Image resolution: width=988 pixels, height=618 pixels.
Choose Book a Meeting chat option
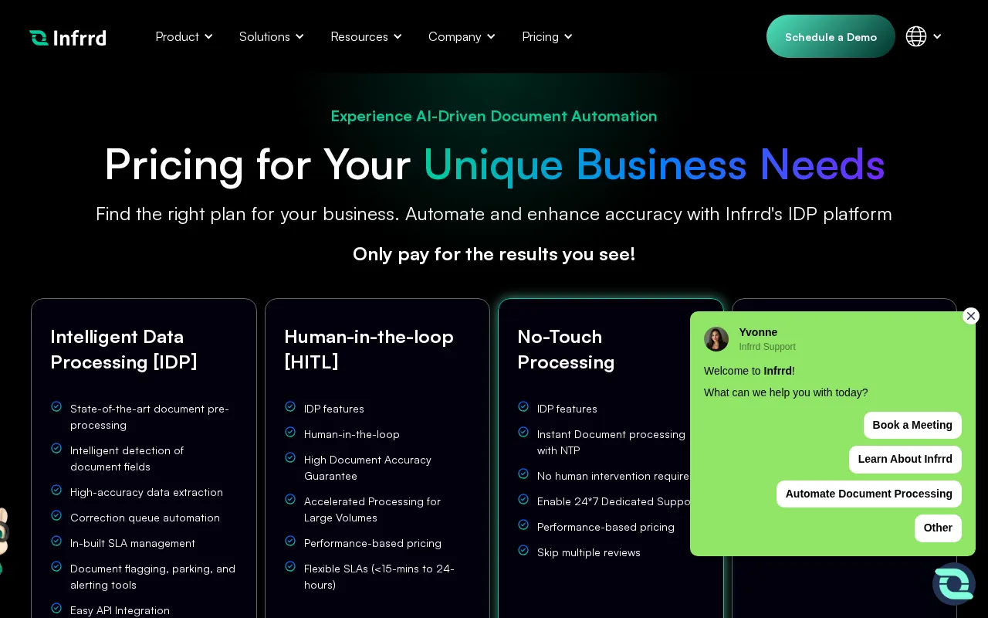coord(912,425)
